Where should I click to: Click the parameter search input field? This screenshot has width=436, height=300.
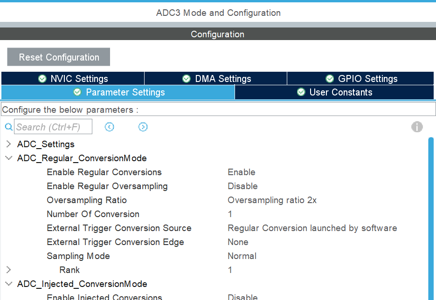(x=53, y=127)
